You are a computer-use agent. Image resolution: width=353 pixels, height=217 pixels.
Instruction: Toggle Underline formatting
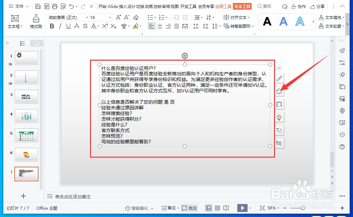coord(68,26)
